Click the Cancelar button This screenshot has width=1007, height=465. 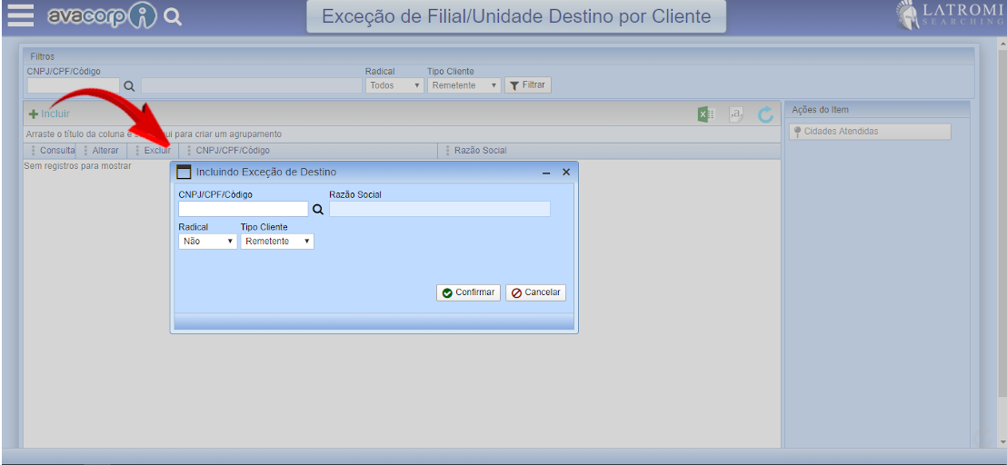click(535, 292)
